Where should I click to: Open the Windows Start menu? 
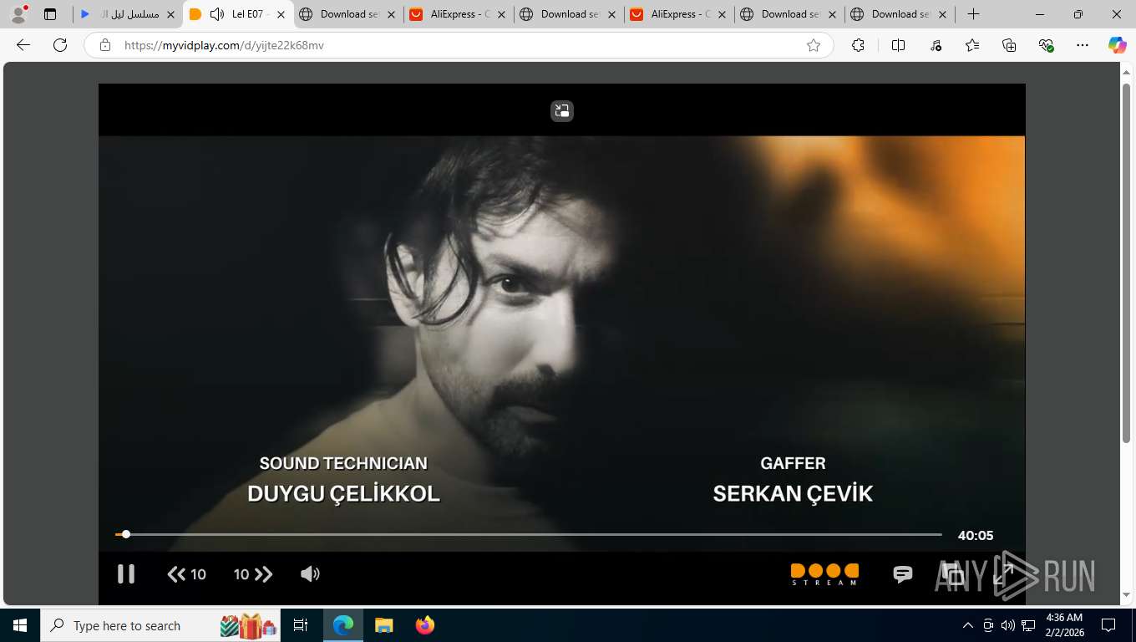pos(20,625)
